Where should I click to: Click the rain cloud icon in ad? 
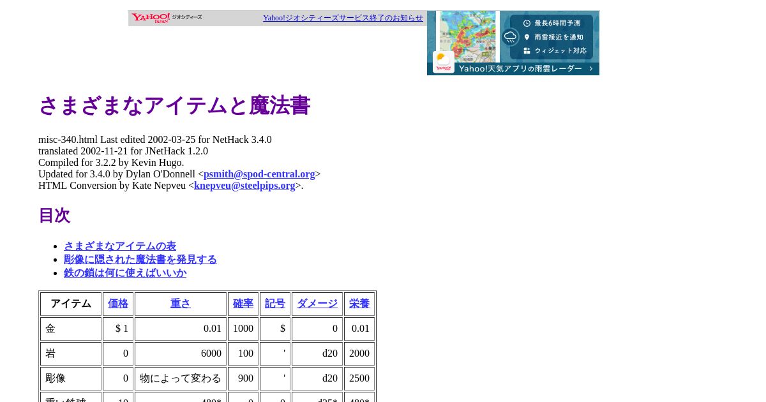click(x=511, y=37)
